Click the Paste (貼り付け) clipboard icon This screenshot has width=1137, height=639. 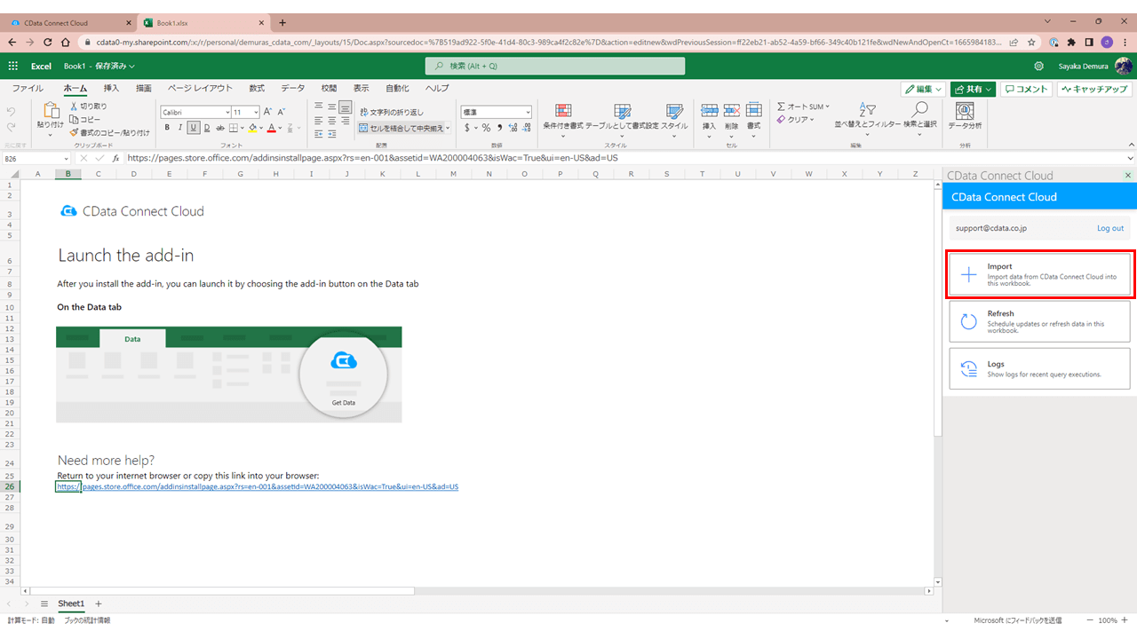pos(51,110)
